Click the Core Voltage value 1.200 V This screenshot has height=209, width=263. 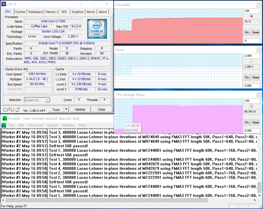tap(73, 37)
